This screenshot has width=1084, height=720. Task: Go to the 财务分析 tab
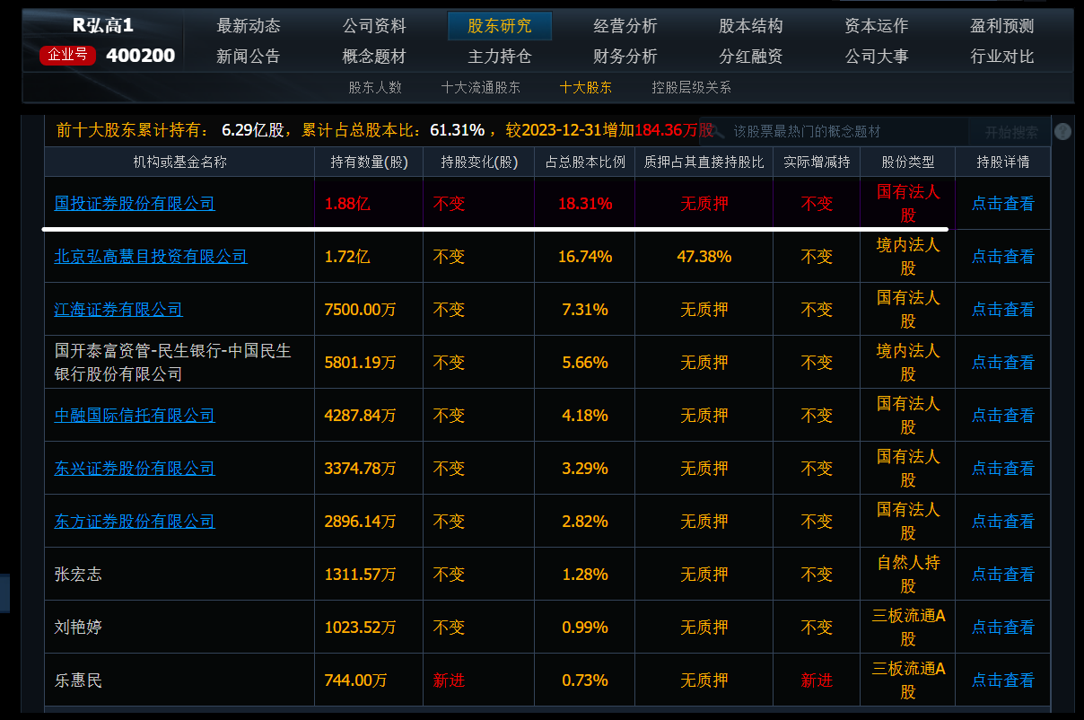tap(625, 57)
